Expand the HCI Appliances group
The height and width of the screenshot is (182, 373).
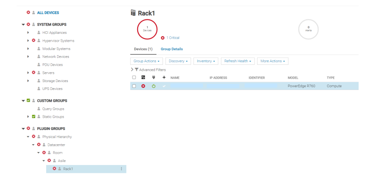[28, 33]
